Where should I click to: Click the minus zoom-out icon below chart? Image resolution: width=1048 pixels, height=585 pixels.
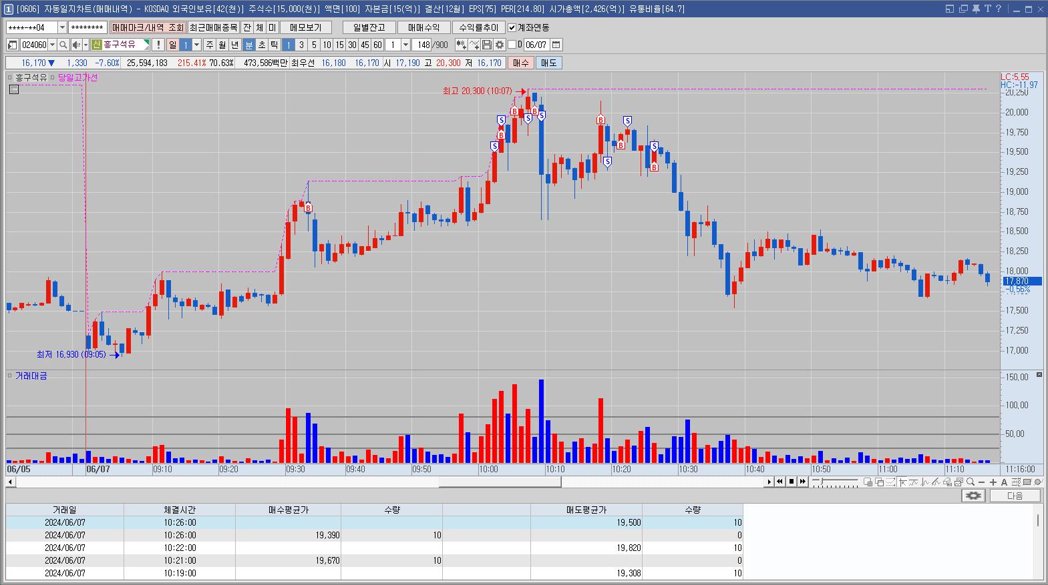point(981,482)
